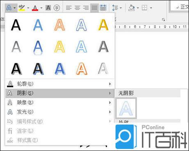Image resolution: width=189 pixels, height=151 pixels.
Task: Click the enclosed character icon
Action: [57, 8]
